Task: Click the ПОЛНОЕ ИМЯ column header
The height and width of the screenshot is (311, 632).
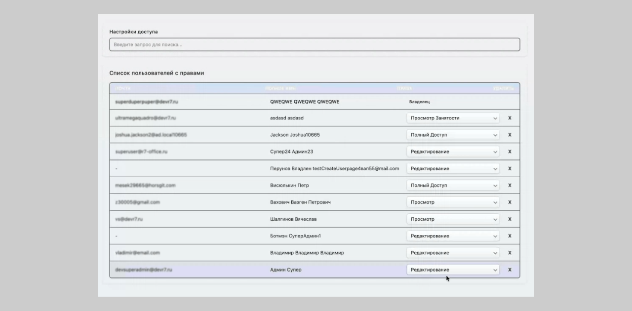Action: (x=280, y=88)
